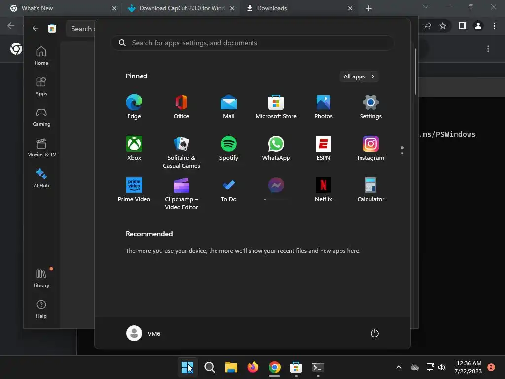
Task: Click the Windows Start button on taskbar
Action: [187, 367]
